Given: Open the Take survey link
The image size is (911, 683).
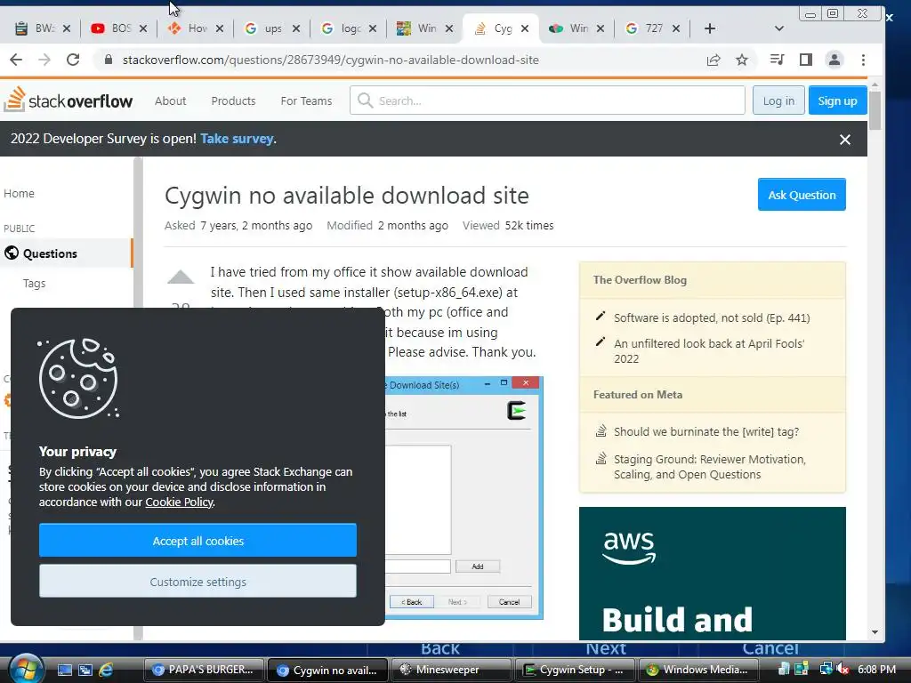Looking at the screenshot, I should (237, 139).
